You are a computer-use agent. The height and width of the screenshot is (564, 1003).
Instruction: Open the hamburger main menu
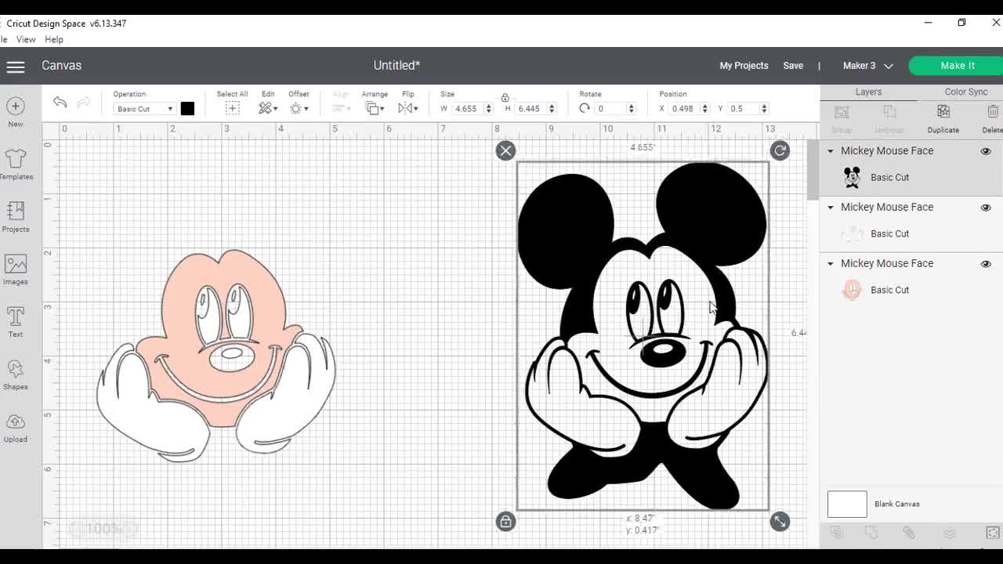point(16,67)
